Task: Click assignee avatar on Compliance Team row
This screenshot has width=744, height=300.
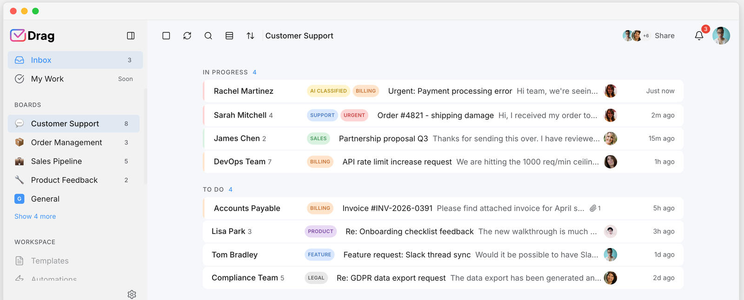Action: [x=611, y=278]
